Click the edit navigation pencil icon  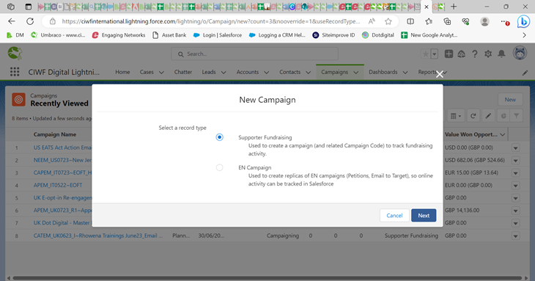point(525,73)
